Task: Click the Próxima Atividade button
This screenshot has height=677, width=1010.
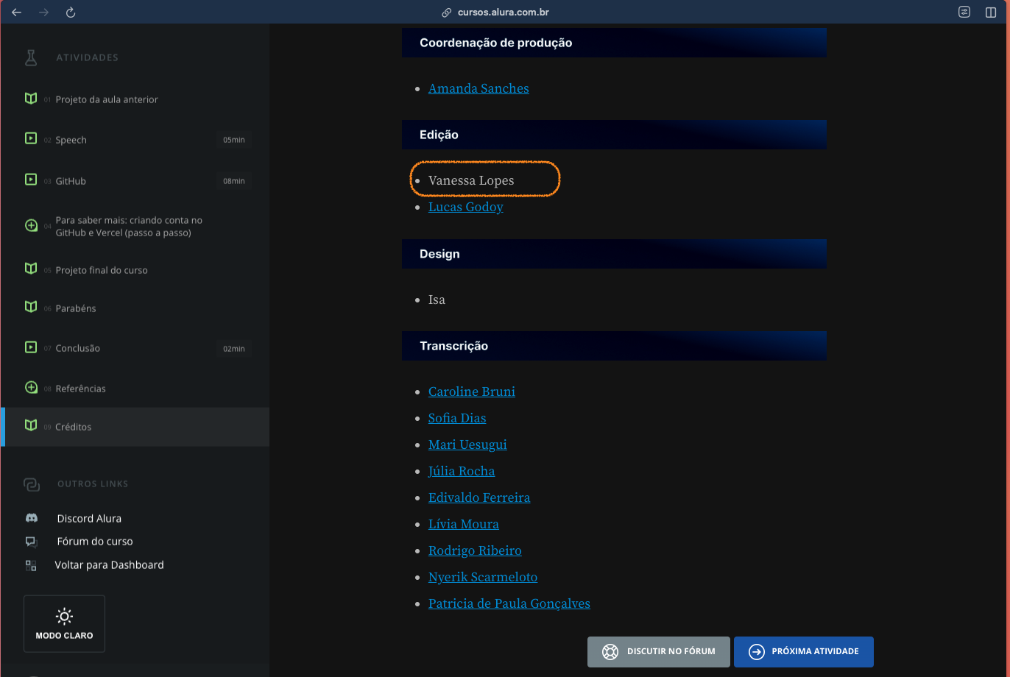Action: pyautogui.click(x=804, y=652)
